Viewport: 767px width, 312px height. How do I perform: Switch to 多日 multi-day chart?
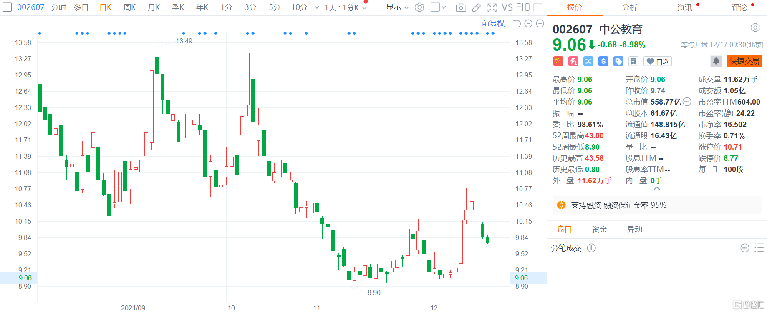[81, 7]
